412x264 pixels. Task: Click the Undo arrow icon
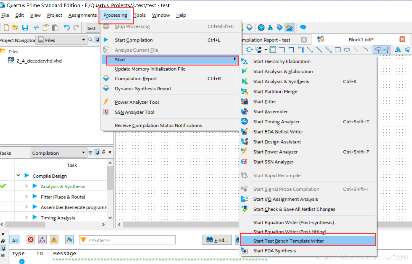point(67,28)
